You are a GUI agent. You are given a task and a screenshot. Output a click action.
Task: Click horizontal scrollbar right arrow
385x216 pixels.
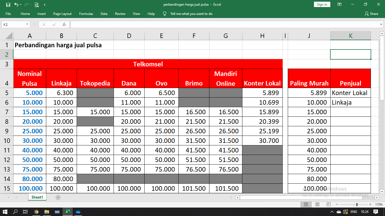coord(377,197)
